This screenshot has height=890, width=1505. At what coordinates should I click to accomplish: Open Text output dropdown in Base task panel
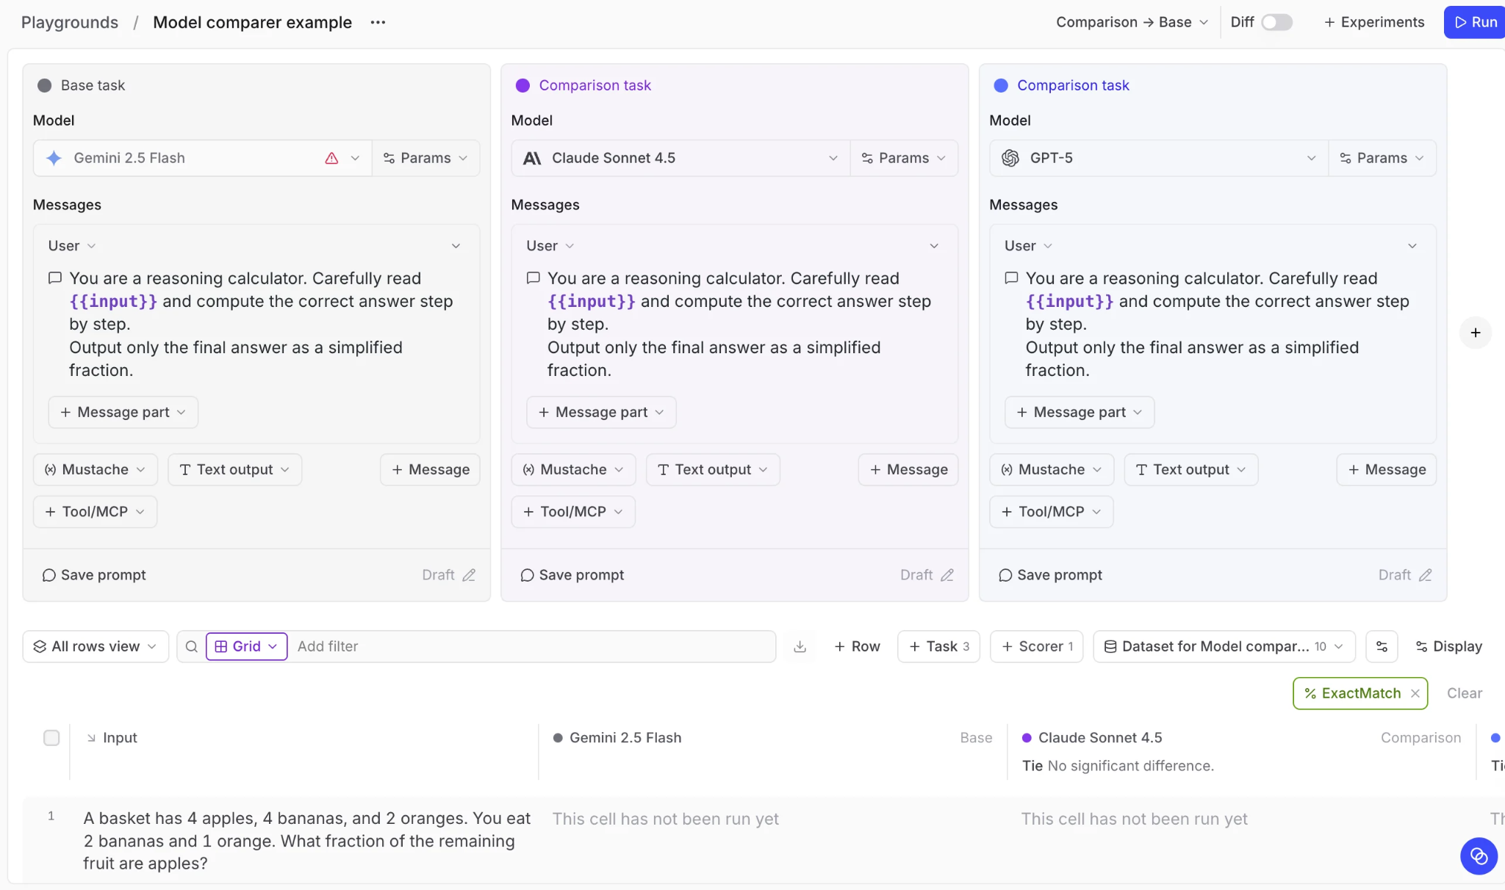pos(235,469)
